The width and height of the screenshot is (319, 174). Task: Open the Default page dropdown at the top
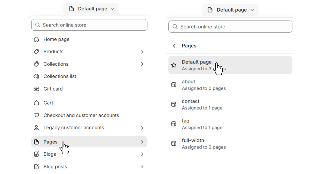91,9
